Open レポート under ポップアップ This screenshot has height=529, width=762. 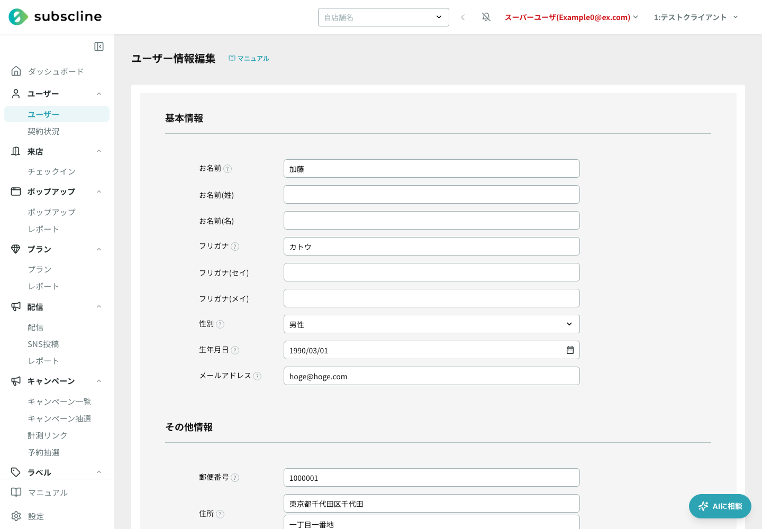pos(43,229)
